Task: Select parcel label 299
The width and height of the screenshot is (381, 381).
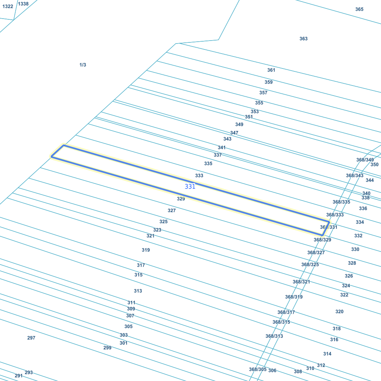Action: pos(107,348)
